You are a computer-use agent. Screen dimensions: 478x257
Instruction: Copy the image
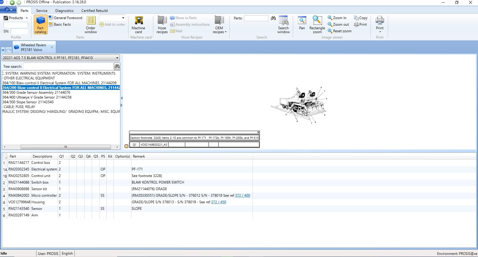361,18
